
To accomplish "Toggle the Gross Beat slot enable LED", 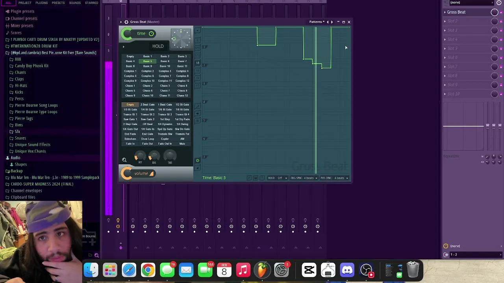I will (501, 12).
